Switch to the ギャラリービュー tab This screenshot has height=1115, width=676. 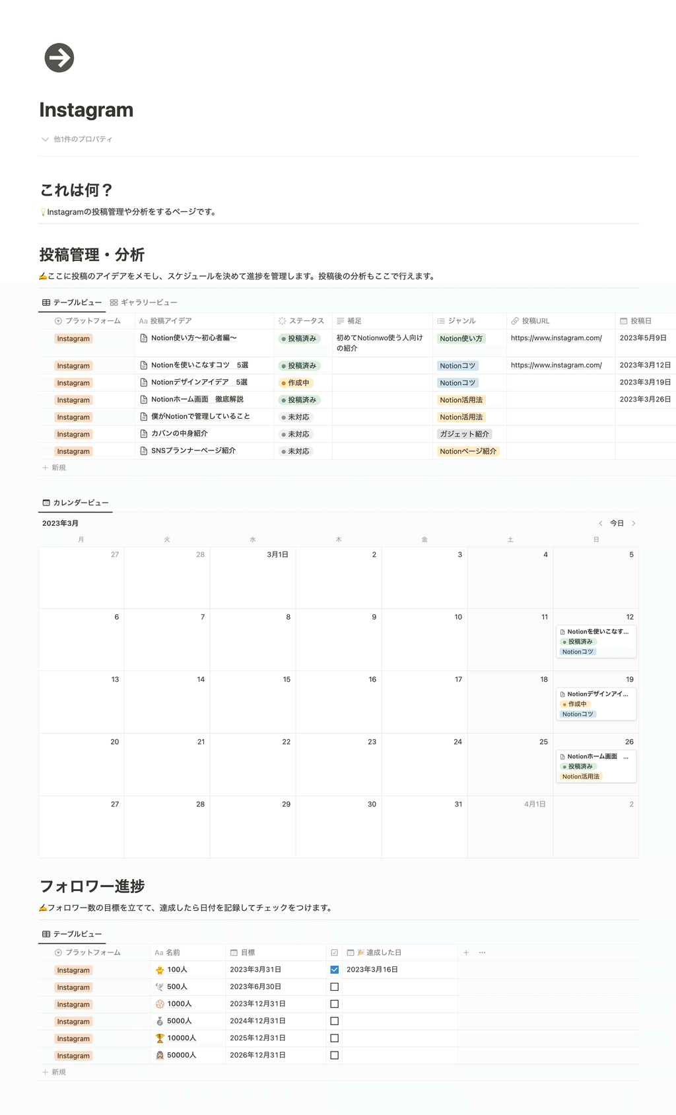coord(143,303)
